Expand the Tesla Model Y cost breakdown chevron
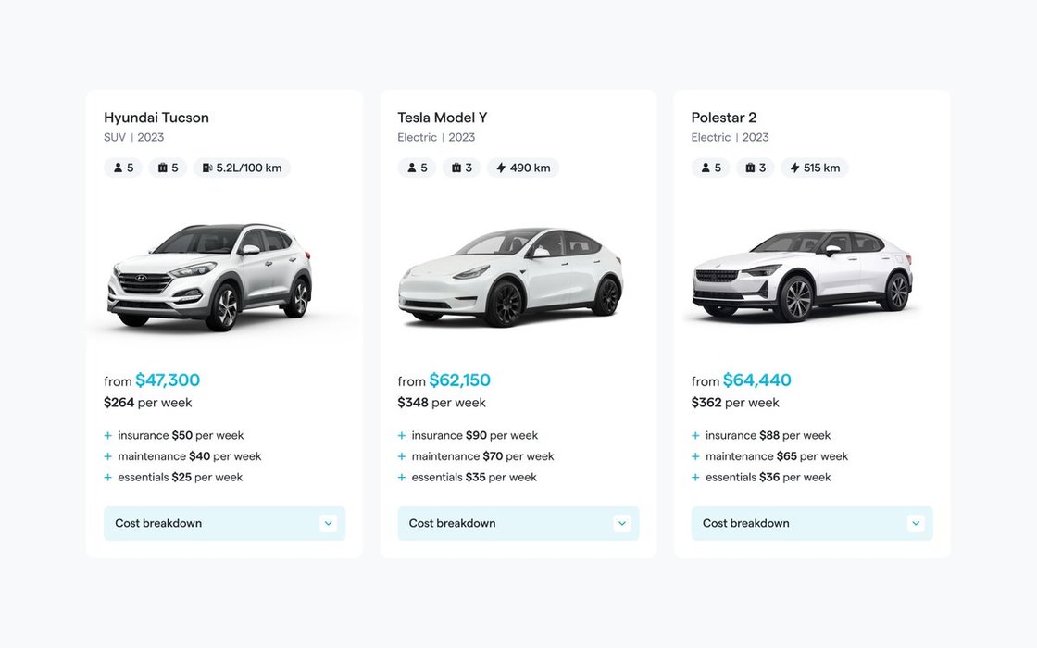This screenshot has height=648, width=1037. click(x=622, y=523)
